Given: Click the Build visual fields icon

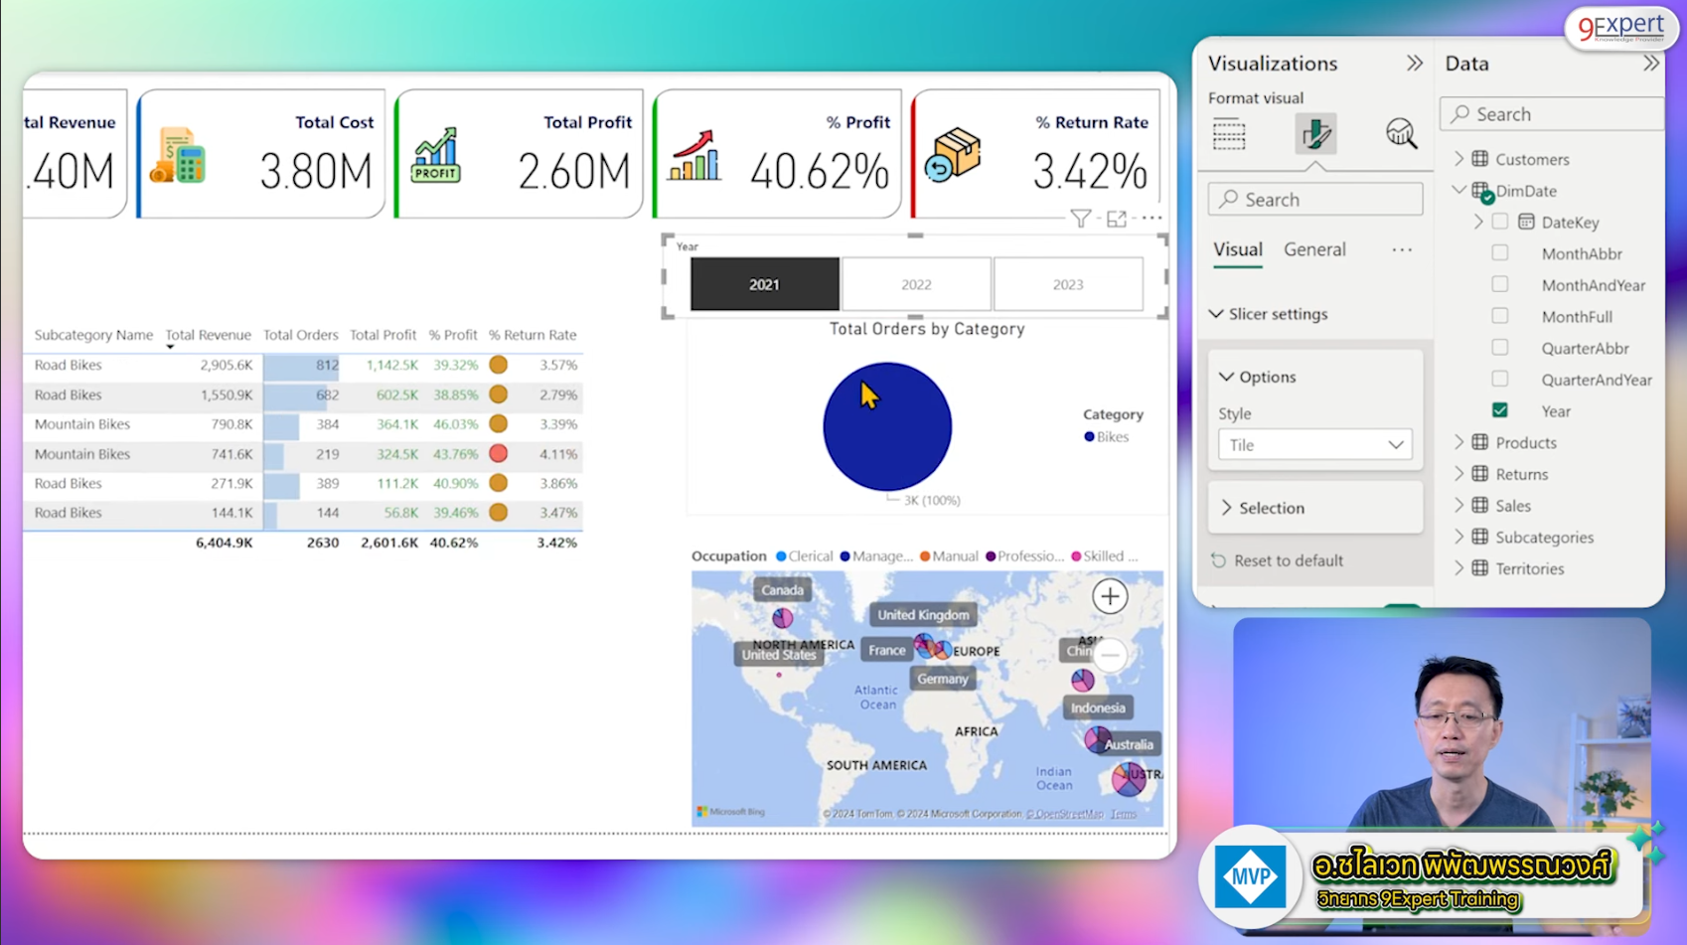Looking at the screenshot, I should tap(1229, 134).
